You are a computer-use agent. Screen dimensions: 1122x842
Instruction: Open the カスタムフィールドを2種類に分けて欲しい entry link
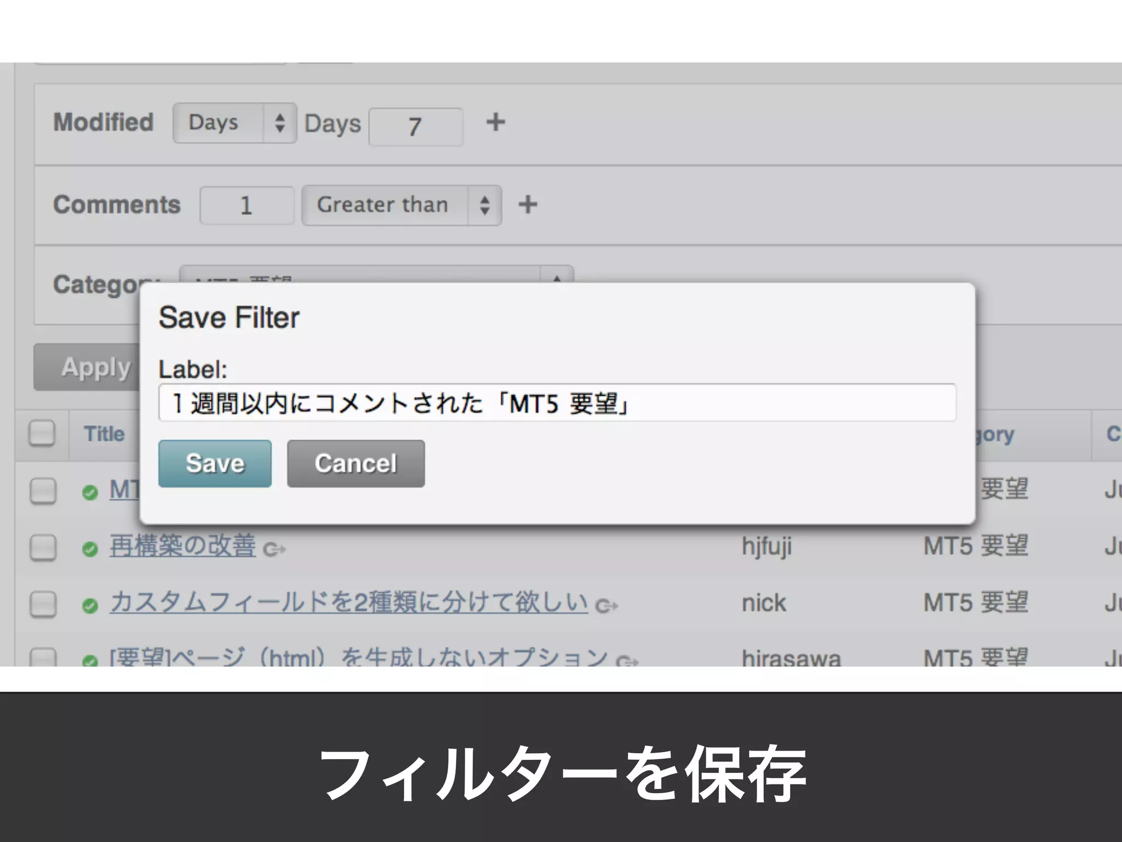[348, 602]
